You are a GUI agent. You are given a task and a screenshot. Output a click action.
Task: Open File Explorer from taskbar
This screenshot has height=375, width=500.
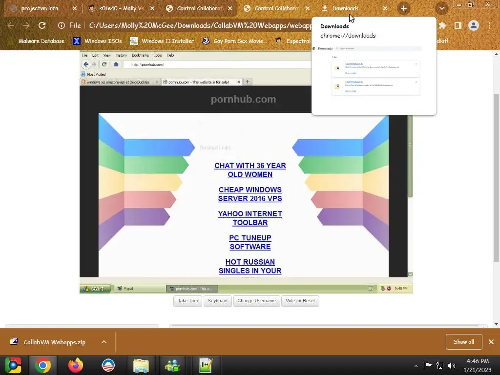[141, 366]
